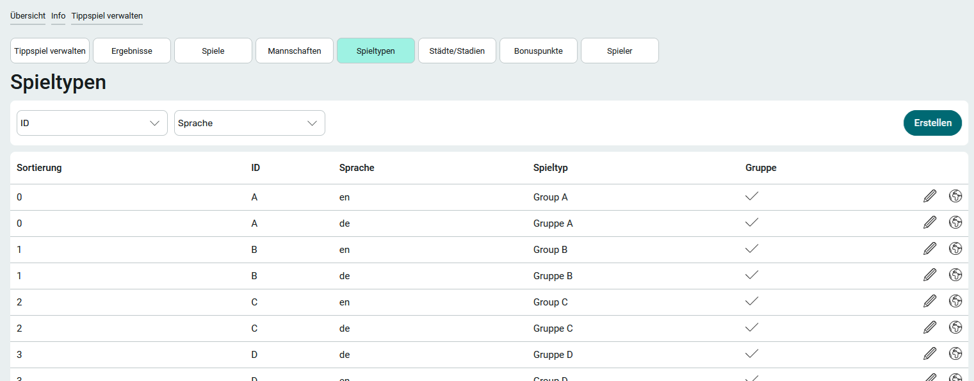This screenshot has height=381, width=974.
Task: Select the highlighted Spieltypen tab
Action: click(x=376, y=51)
